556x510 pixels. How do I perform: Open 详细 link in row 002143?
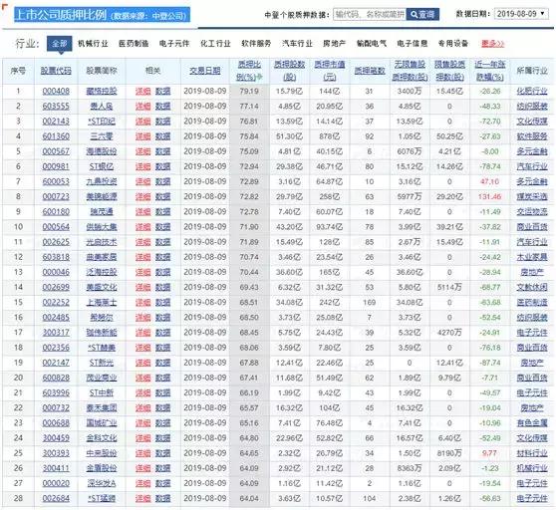(x=142, y=122)
